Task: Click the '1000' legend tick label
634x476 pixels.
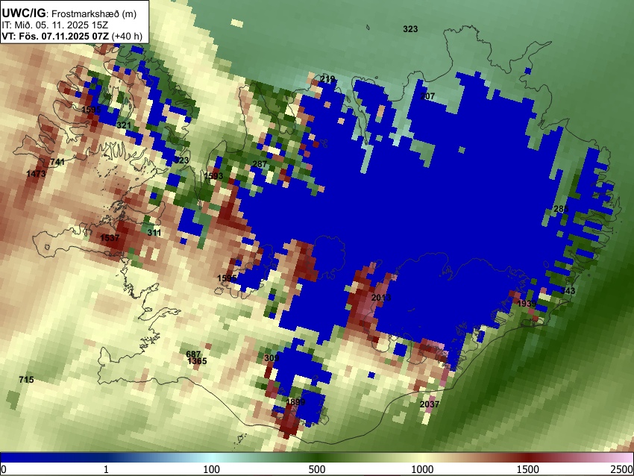Action: (422, 469)
